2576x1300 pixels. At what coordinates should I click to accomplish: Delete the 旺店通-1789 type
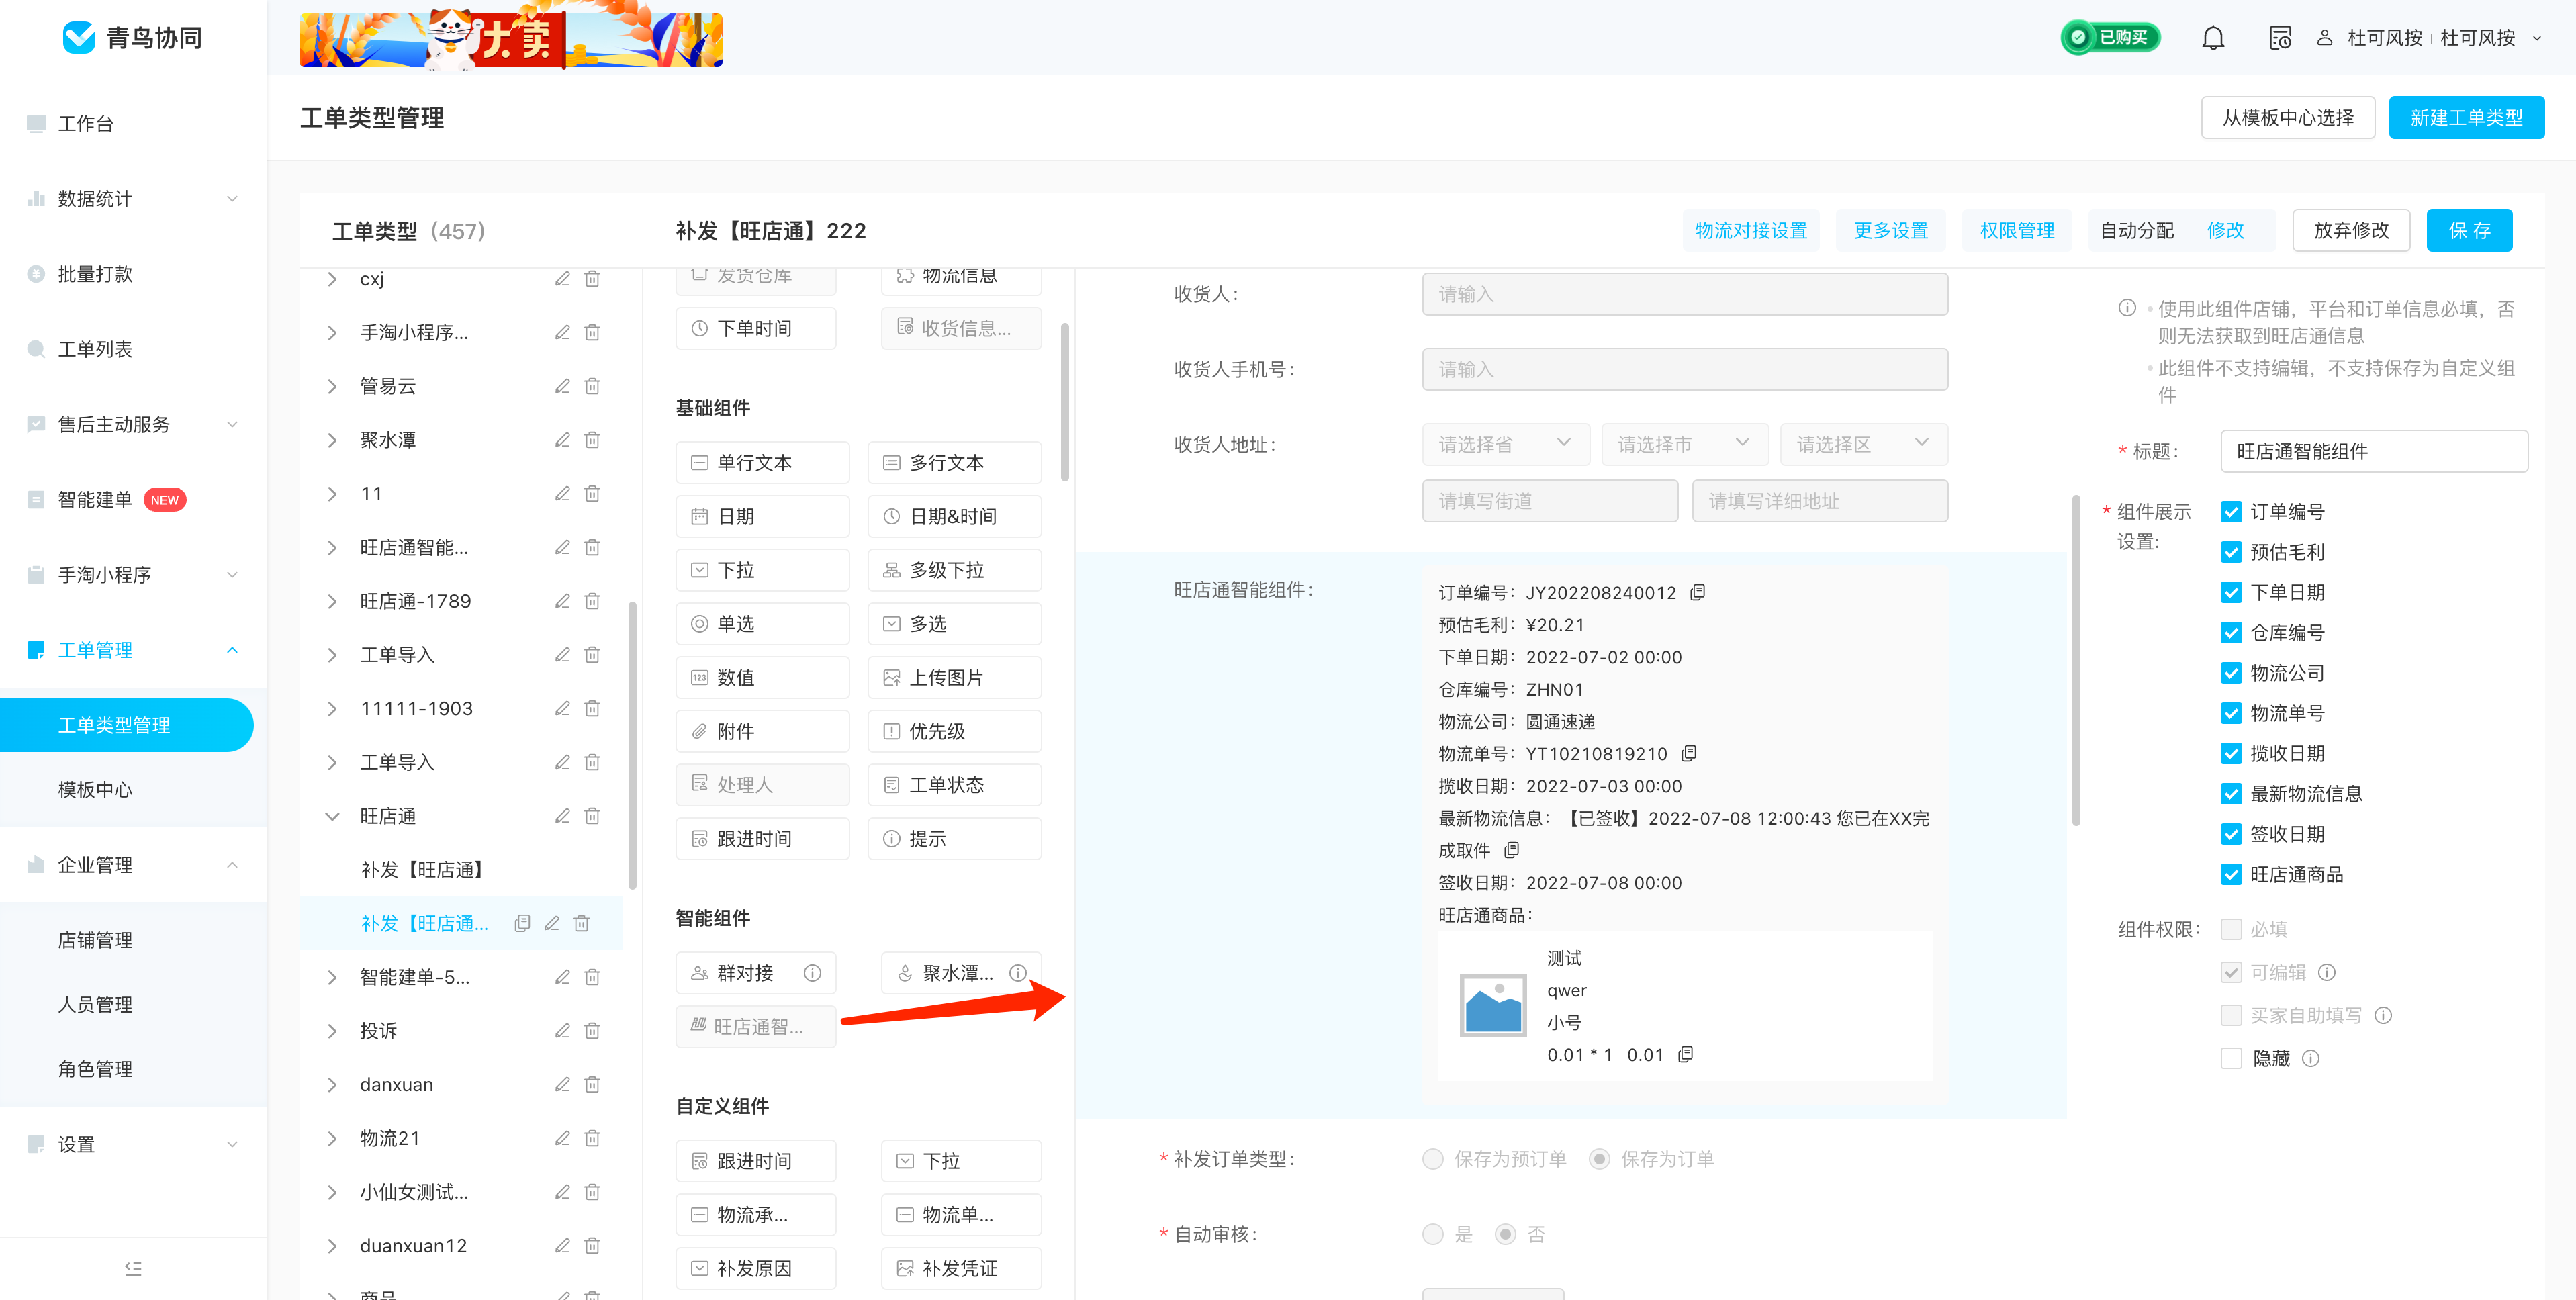click(592, 601)
